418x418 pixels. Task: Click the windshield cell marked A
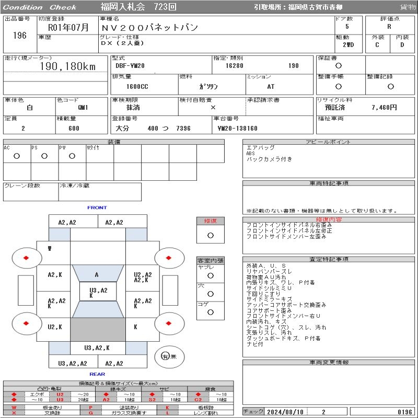(x=98, y=273)
